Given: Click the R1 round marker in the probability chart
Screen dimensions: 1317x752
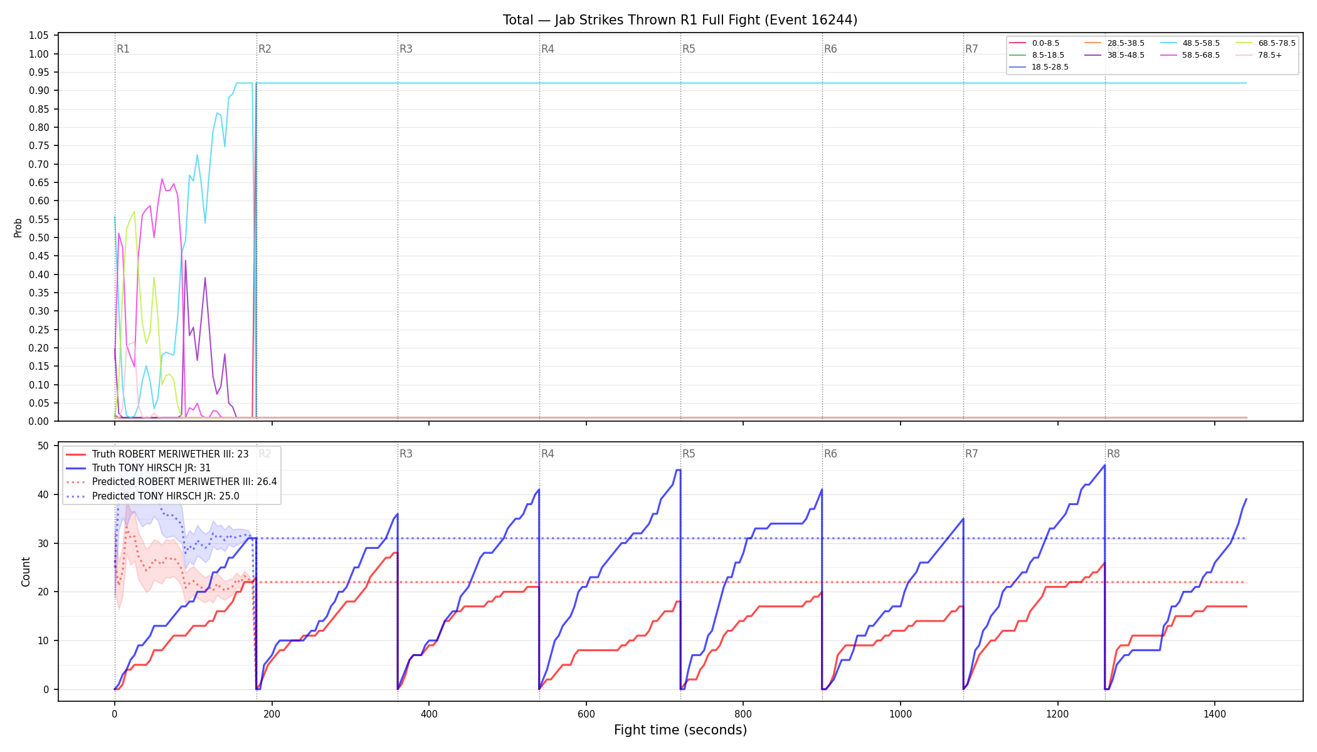Looking at the screenshot, I should (123, 49).
